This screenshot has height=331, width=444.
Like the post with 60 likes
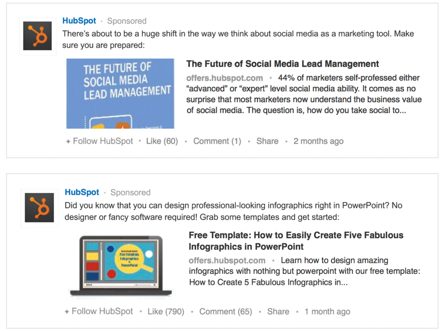tap(162, 141)
